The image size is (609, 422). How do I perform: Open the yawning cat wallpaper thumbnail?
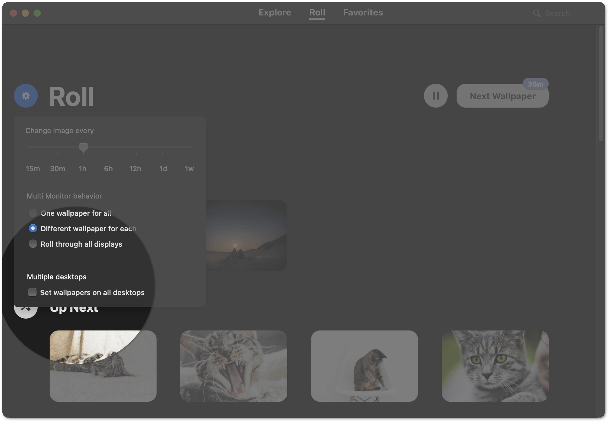233,366
